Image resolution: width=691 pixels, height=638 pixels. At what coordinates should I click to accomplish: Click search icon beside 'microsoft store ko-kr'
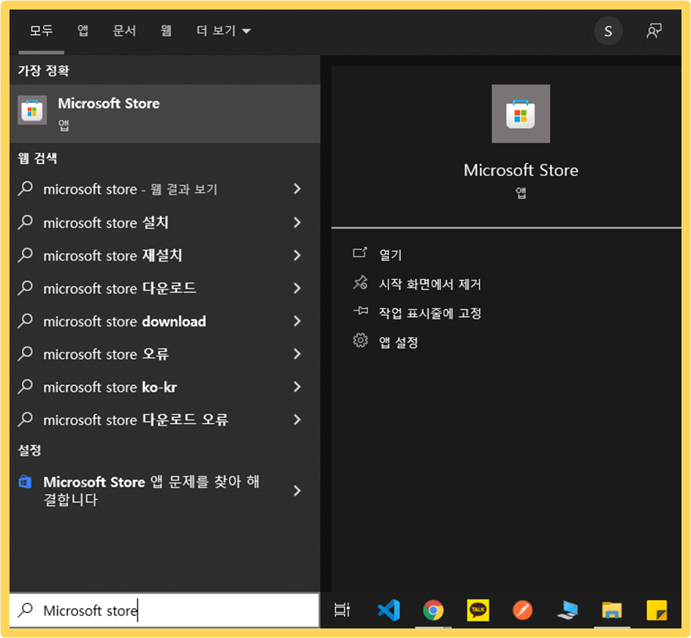[x=26, y=387]
